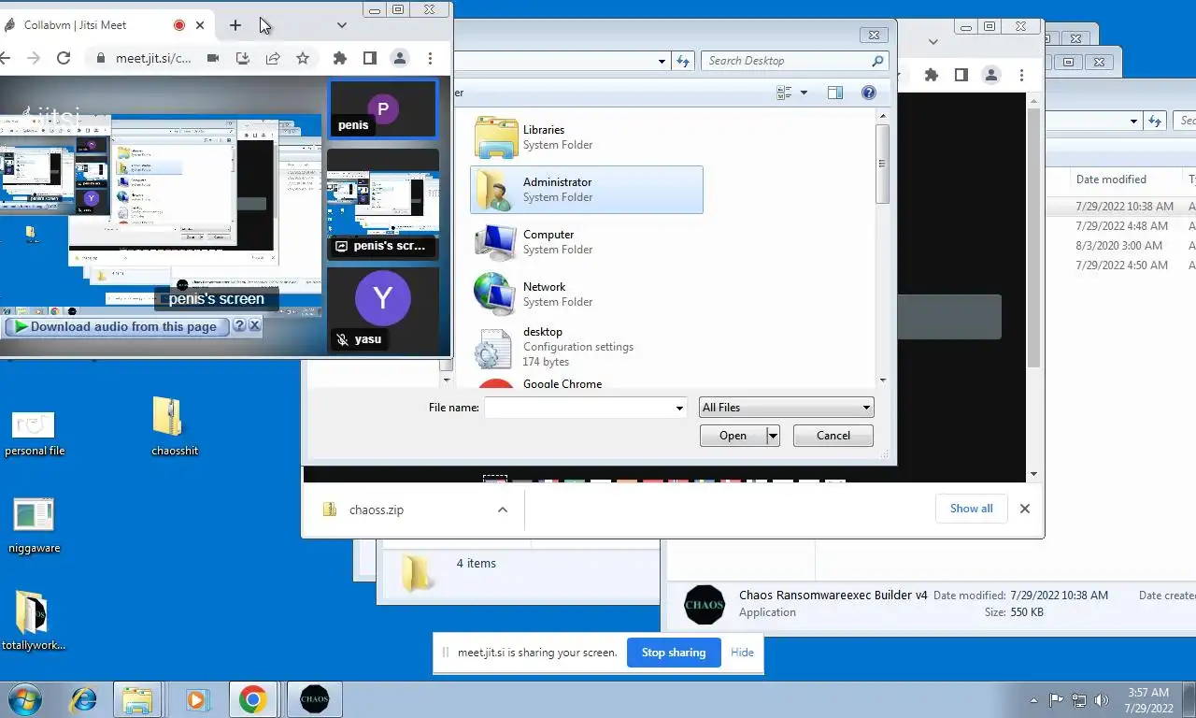Bookmark the Jitsi Meet page
The width and height of the screenshot is (1196, 718).
click(x=303, y=58)
